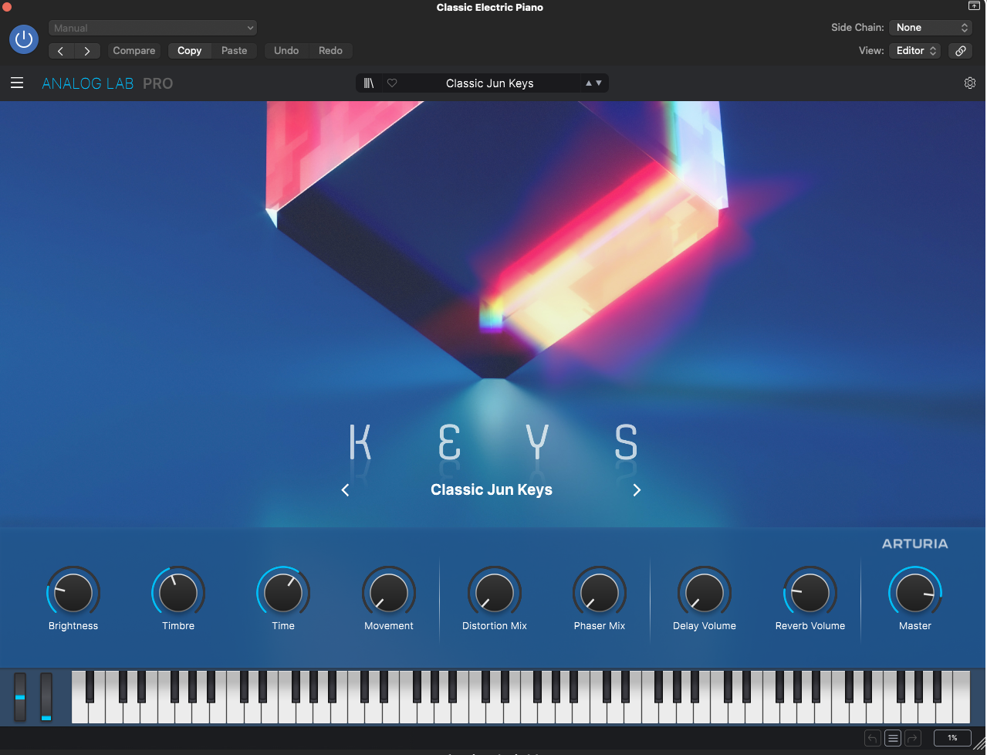Click the ANALOG LAB PRO logo

tap(107, 83)
